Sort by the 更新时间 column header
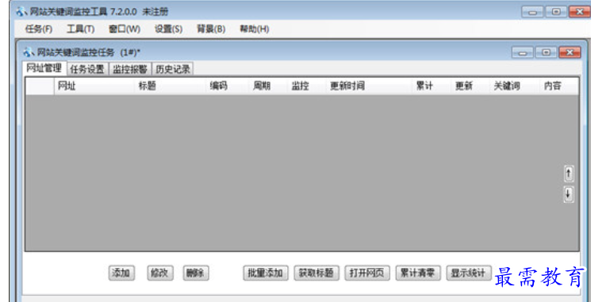The height and width of the screenshot is (302, 591). [370, 86]
